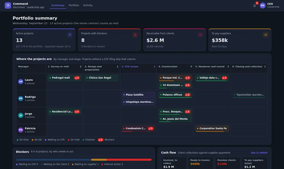Click the Waiting on CFE legend entry
This screenshot has width=284, height=169.
(x=55, y=140)
